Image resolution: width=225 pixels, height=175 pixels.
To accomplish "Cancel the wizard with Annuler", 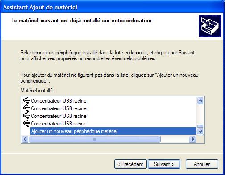I will [202, 164].
